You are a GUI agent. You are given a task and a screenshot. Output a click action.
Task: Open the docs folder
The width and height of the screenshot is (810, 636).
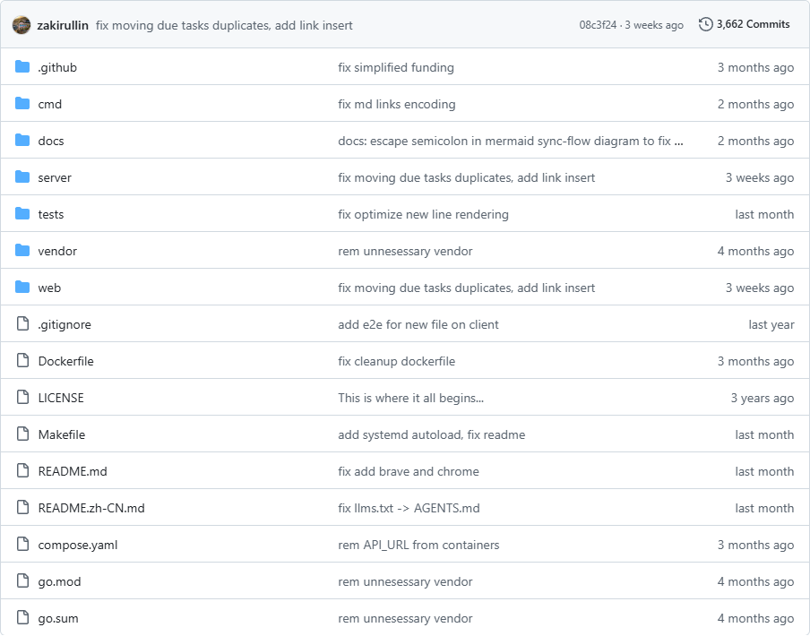pos(50,141)
